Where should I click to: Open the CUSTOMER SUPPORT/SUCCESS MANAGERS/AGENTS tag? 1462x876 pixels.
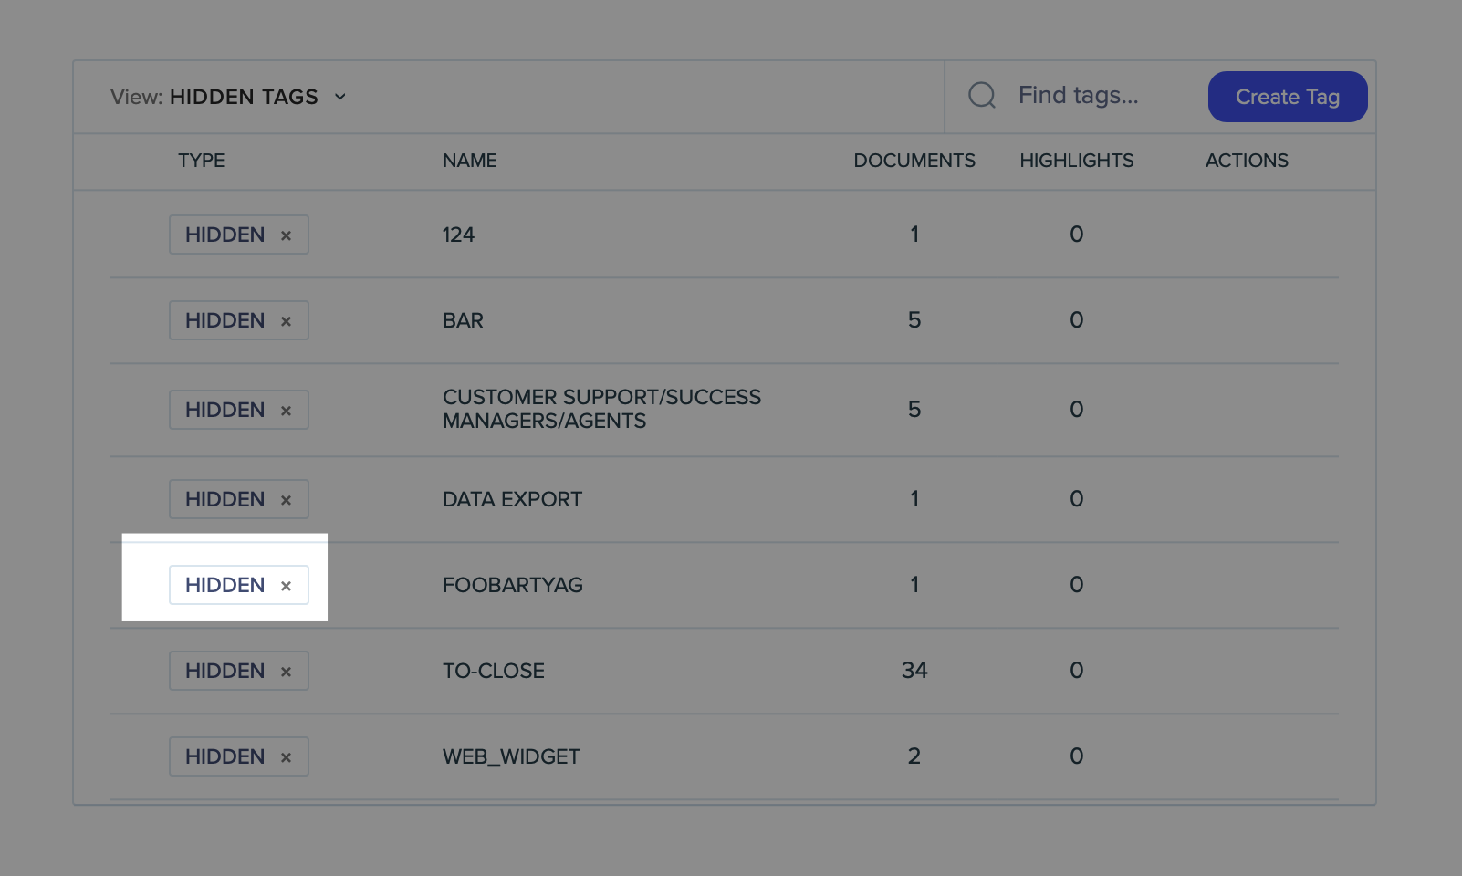601,409
